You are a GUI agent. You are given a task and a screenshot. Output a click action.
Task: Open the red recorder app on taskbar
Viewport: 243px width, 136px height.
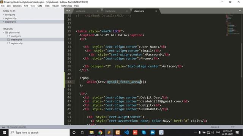[135, 133]
